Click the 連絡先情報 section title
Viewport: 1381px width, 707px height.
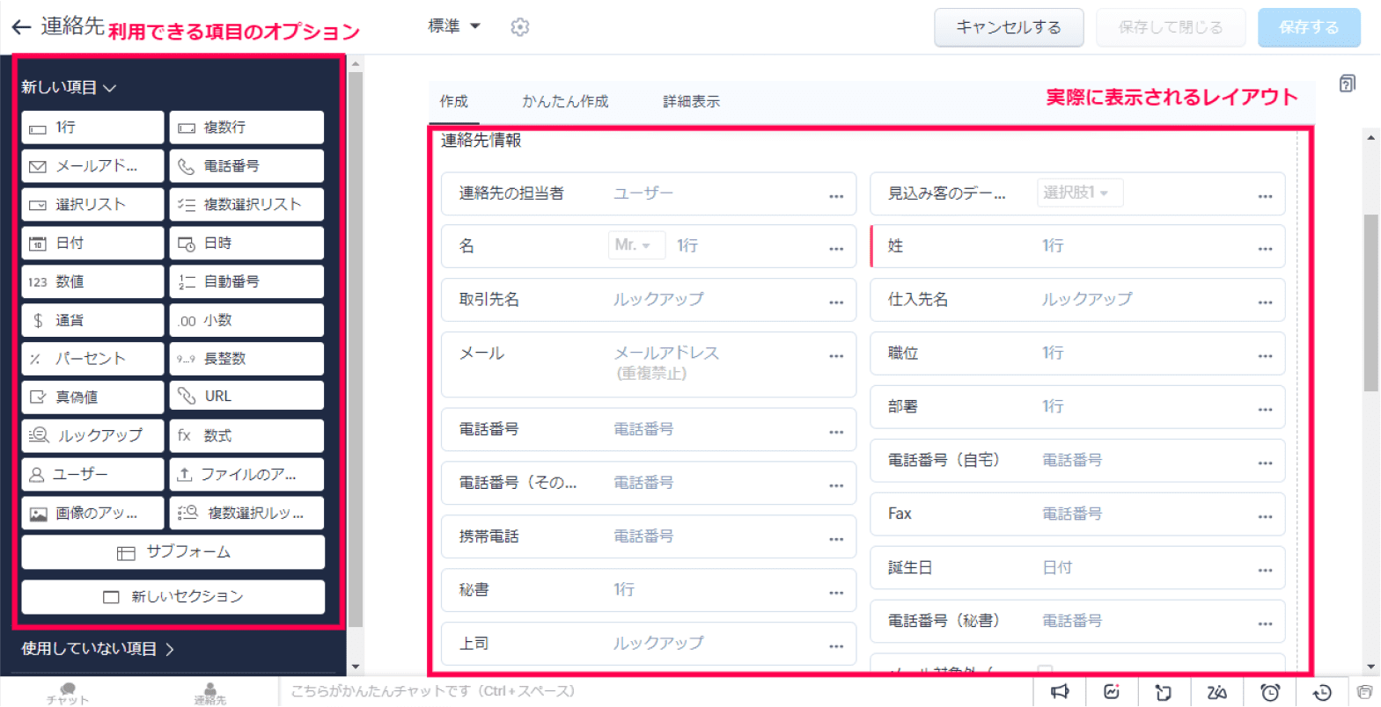(481, 141)
